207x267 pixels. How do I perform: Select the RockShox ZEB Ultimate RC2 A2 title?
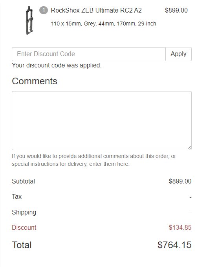[96, 10]
